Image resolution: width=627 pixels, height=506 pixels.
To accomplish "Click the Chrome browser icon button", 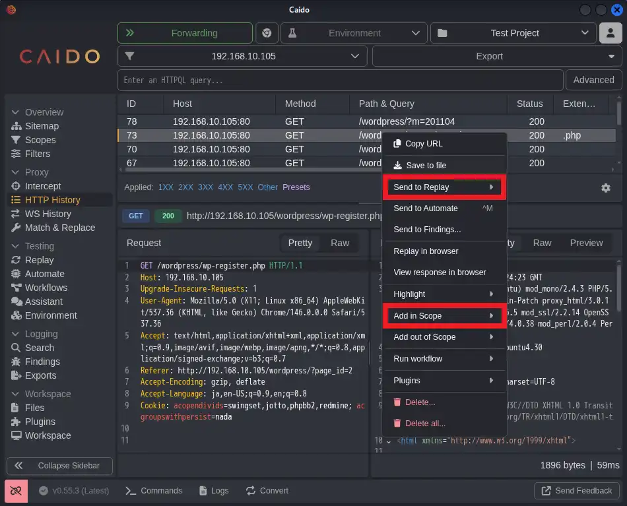I will [x=267, y=33].
